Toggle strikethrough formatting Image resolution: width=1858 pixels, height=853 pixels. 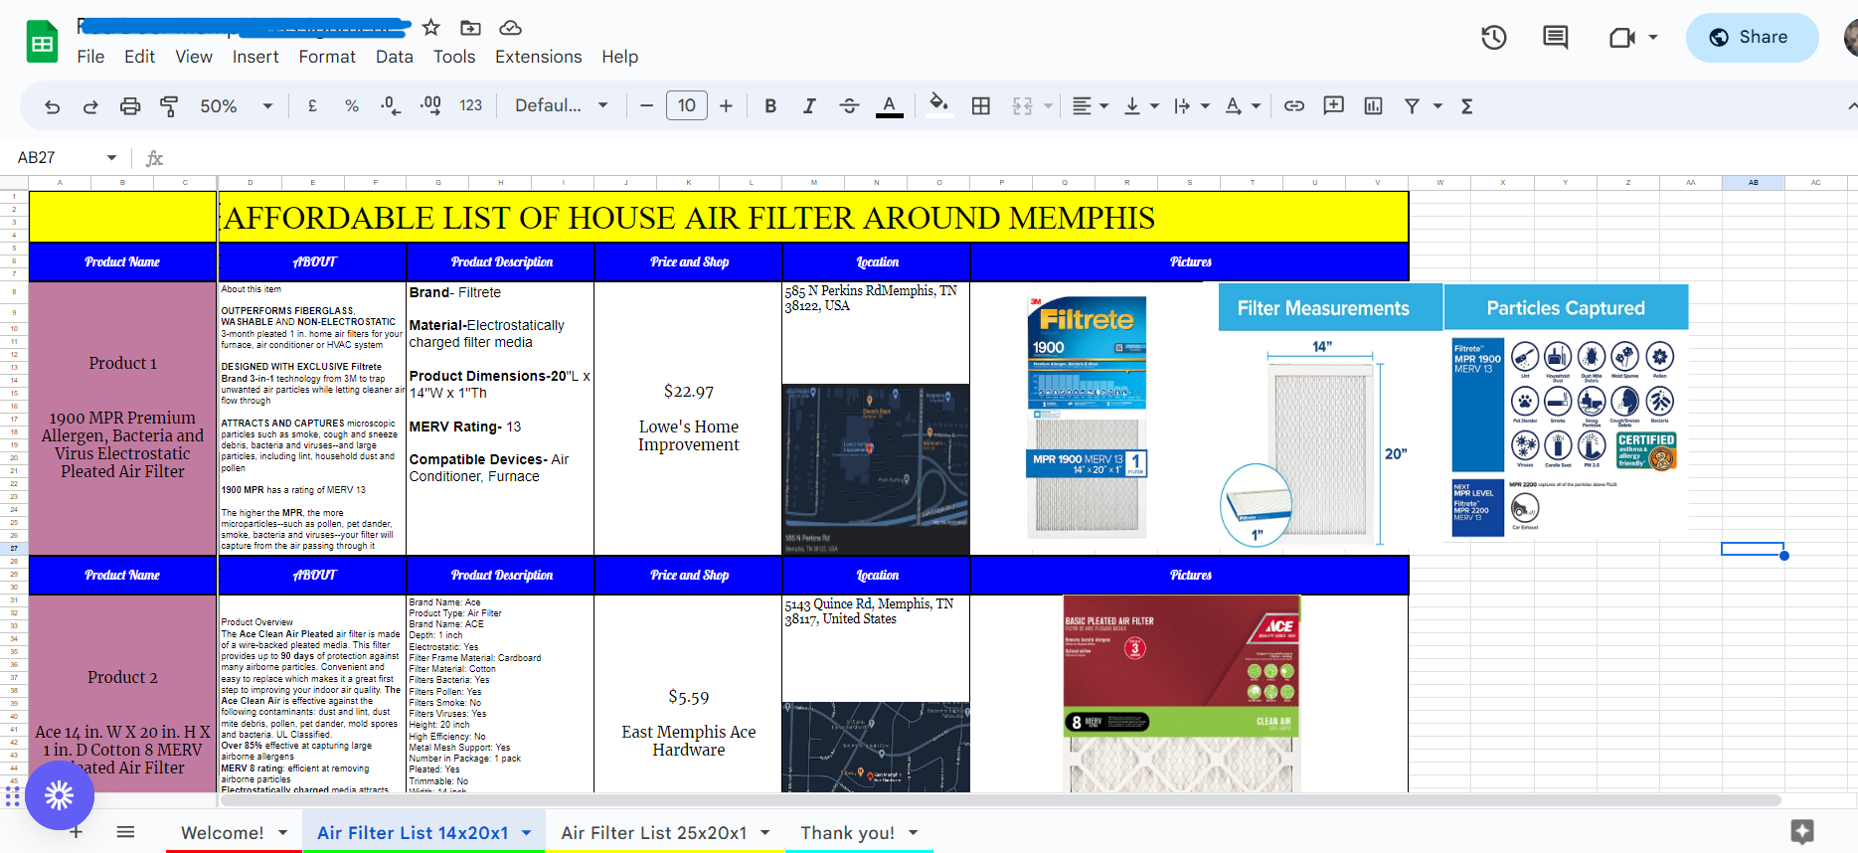click(849, 106)
